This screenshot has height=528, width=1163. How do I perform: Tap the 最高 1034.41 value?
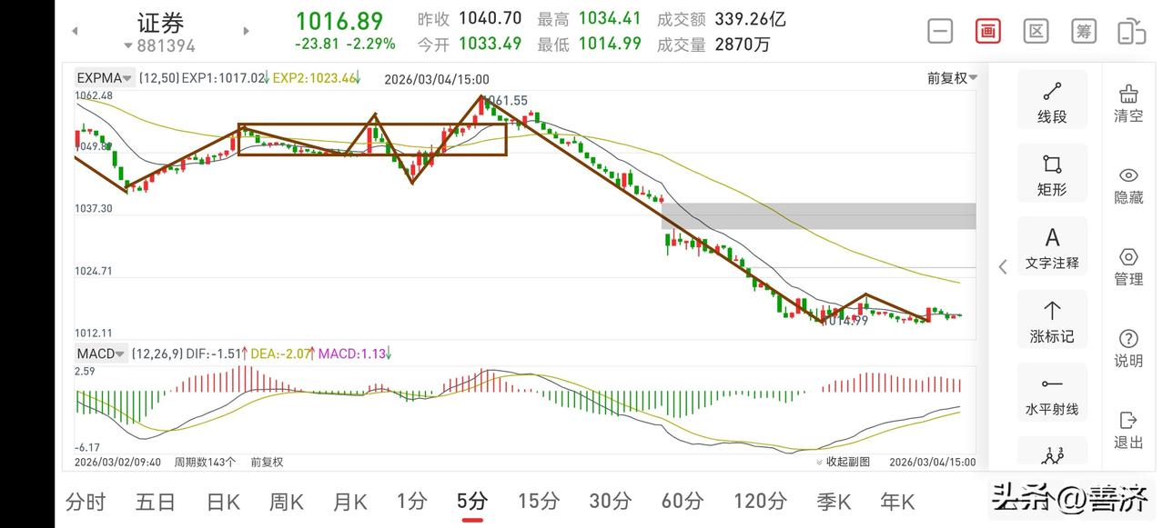coord(610,19)
